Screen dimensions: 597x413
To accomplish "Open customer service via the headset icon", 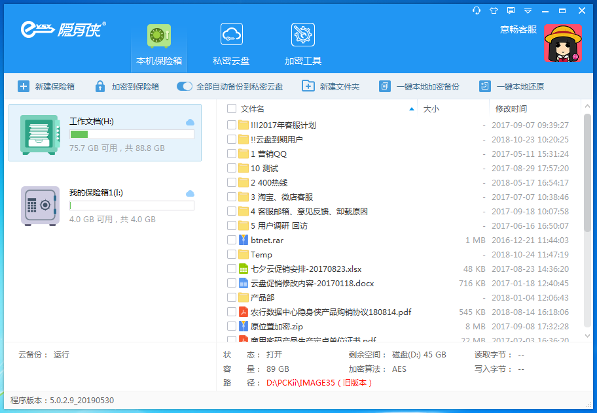I will coord(475,10).
